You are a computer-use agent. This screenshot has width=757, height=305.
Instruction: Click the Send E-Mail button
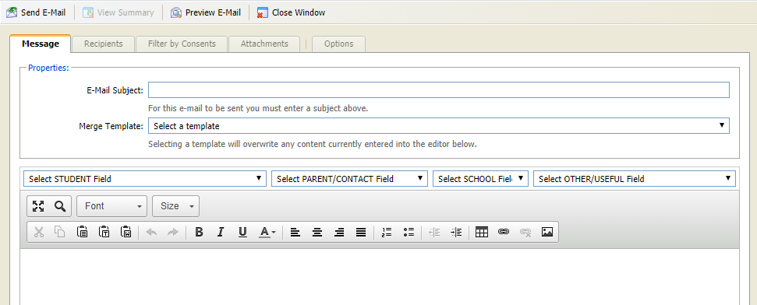point(36,12)
